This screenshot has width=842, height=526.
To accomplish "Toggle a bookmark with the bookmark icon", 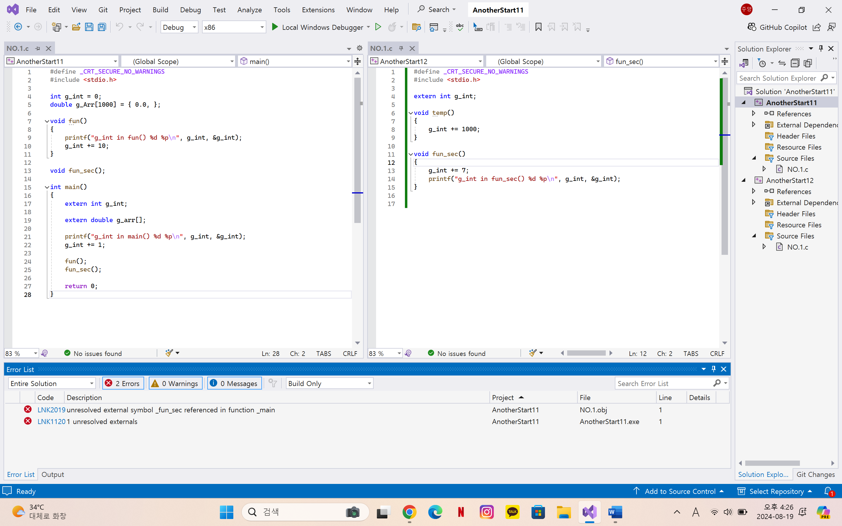I will click(x=538, y=27).
